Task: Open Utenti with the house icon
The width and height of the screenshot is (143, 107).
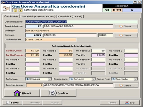Action: click(x=17, y=93)
